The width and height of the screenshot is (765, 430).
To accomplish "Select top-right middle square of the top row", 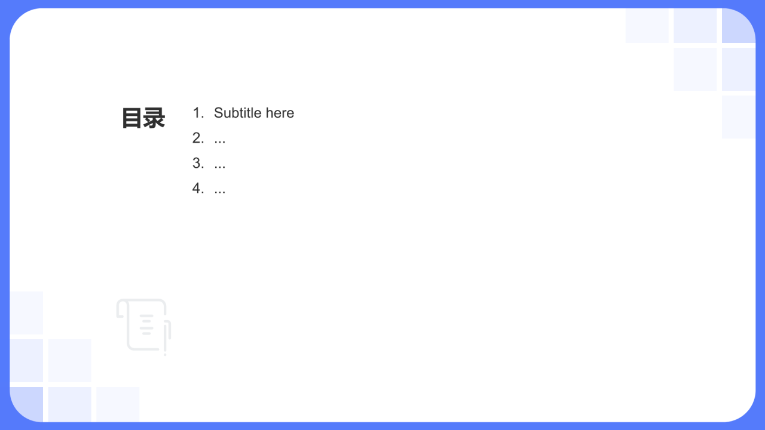I will click(x=695, y=26).
